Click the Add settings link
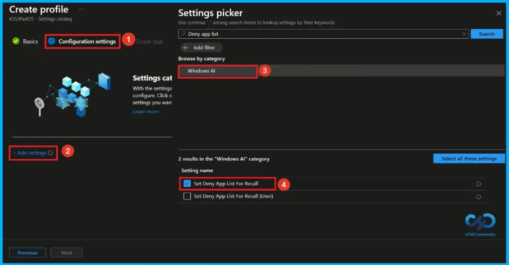The height and width of the screenshot is (265, 509). pos(29,153)
